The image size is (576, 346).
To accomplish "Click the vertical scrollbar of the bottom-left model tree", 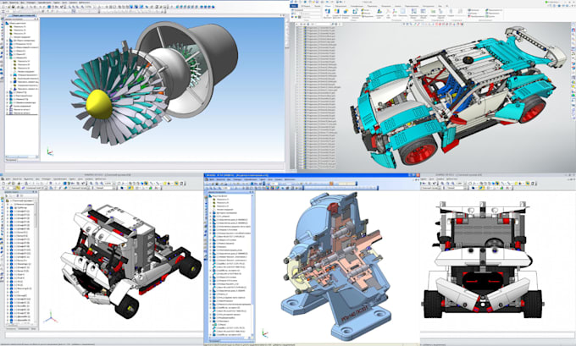I will 36,261.
